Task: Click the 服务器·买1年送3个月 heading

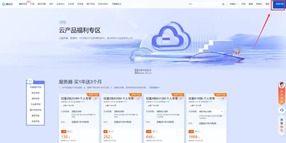Action: click(x=80, y=82)
